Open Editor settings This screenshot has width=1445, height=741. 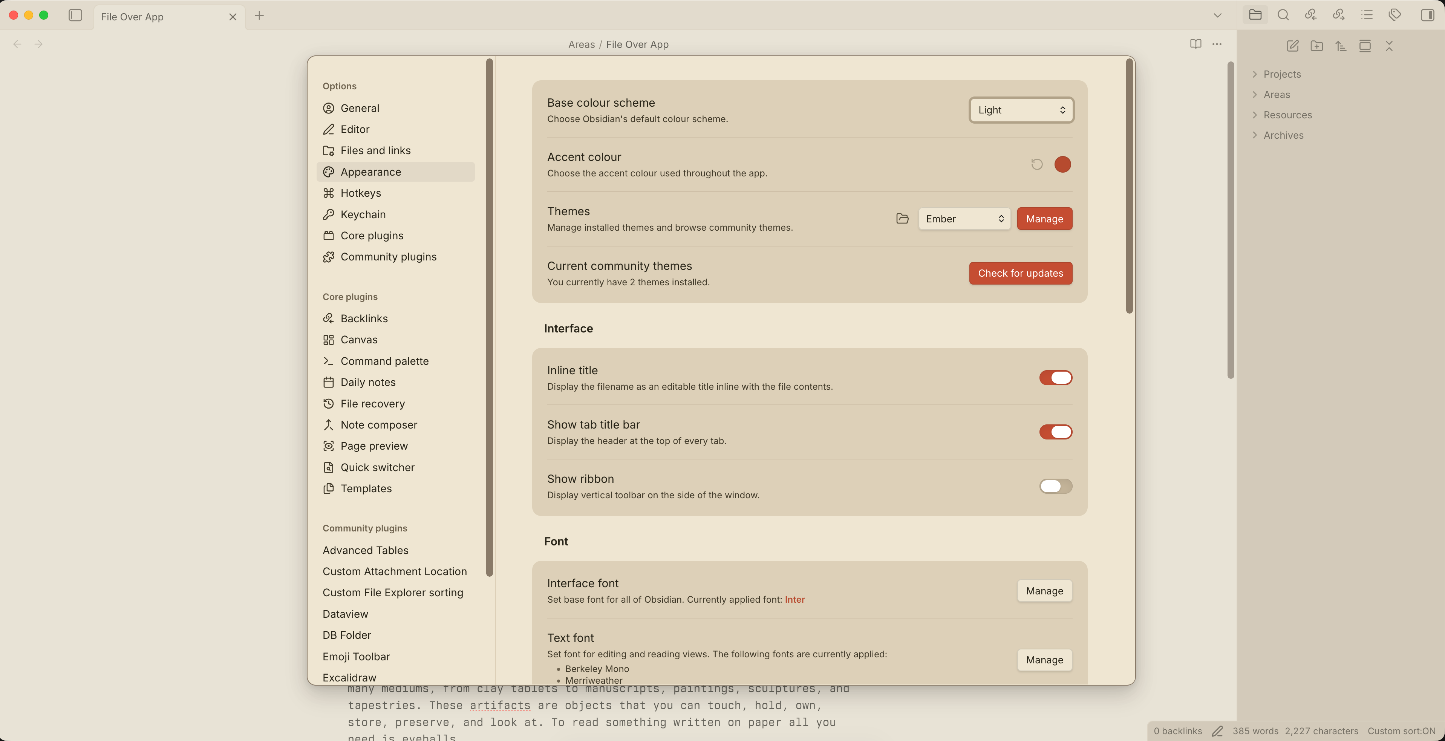click(395, 130)
